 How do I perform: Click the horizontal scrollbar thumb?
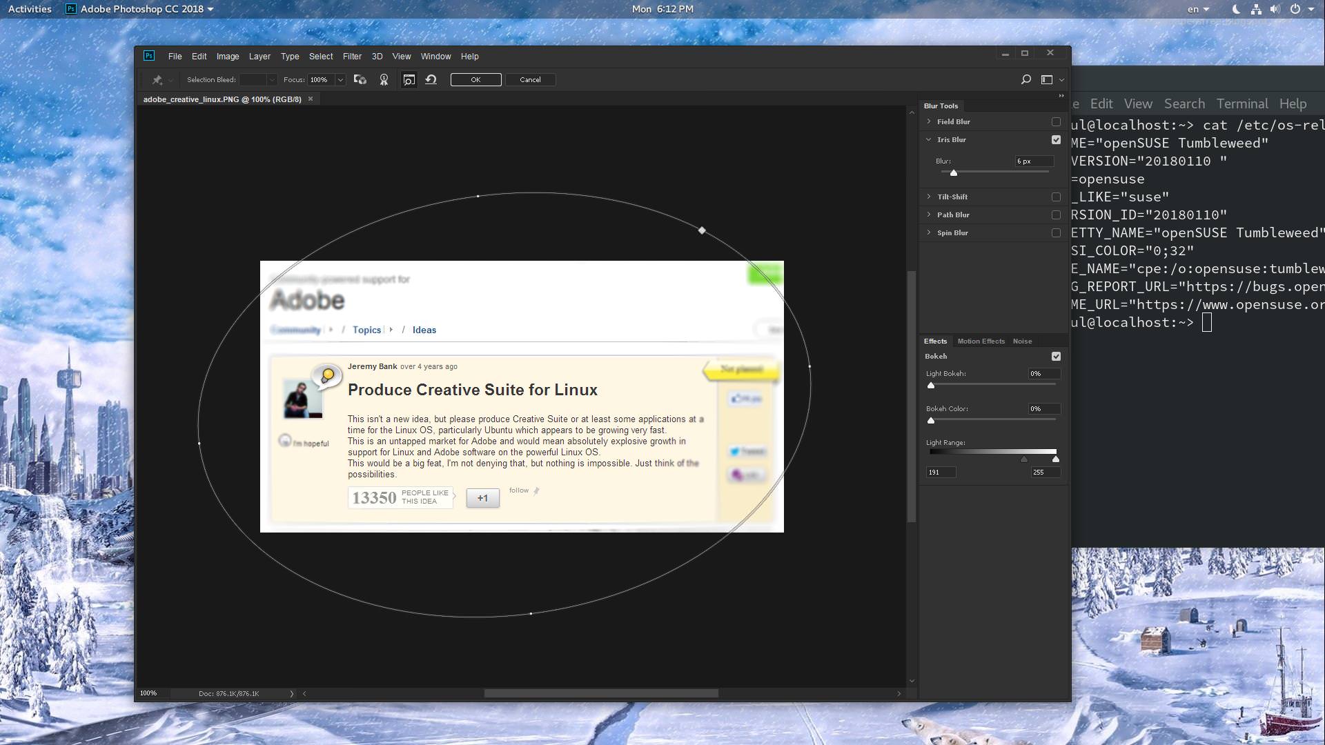[601, 693]
